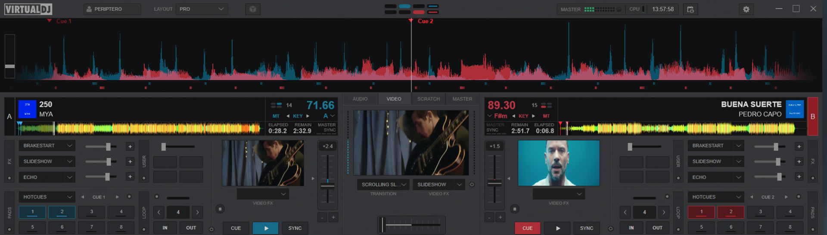The image size is (827, 235).
Task: Click deck B video preview thumbnail
Action: (x=559, y=163)
